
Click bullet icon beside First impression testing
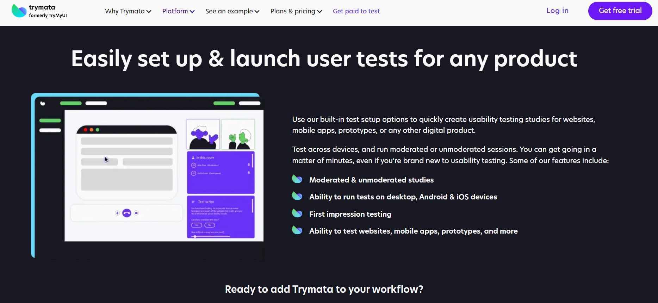coord(297,213)
